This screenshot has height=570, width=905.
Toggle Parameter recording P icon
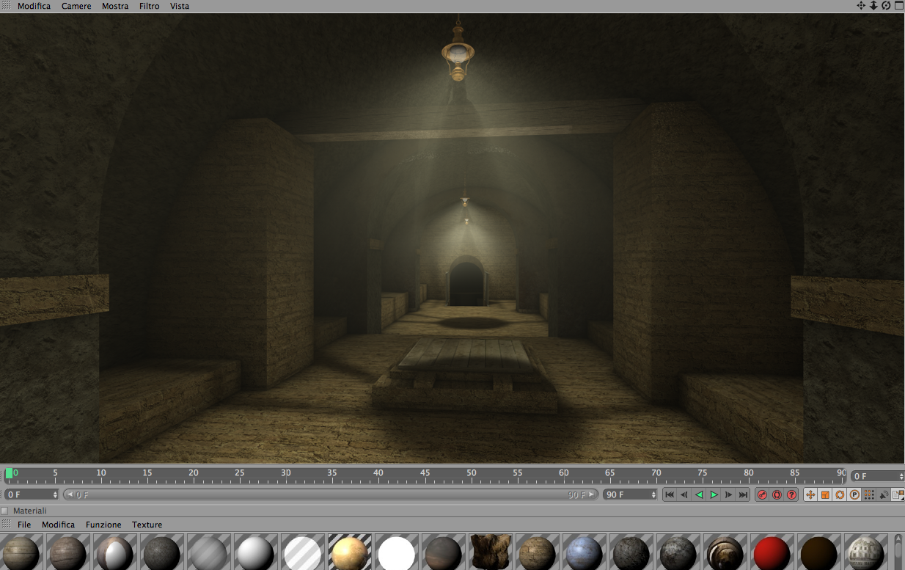(854, 495)
